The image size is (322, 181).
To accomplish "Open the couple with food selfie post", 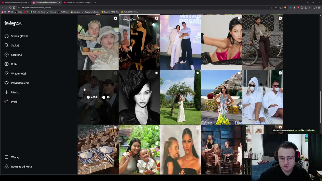I will tap(98, 42).
